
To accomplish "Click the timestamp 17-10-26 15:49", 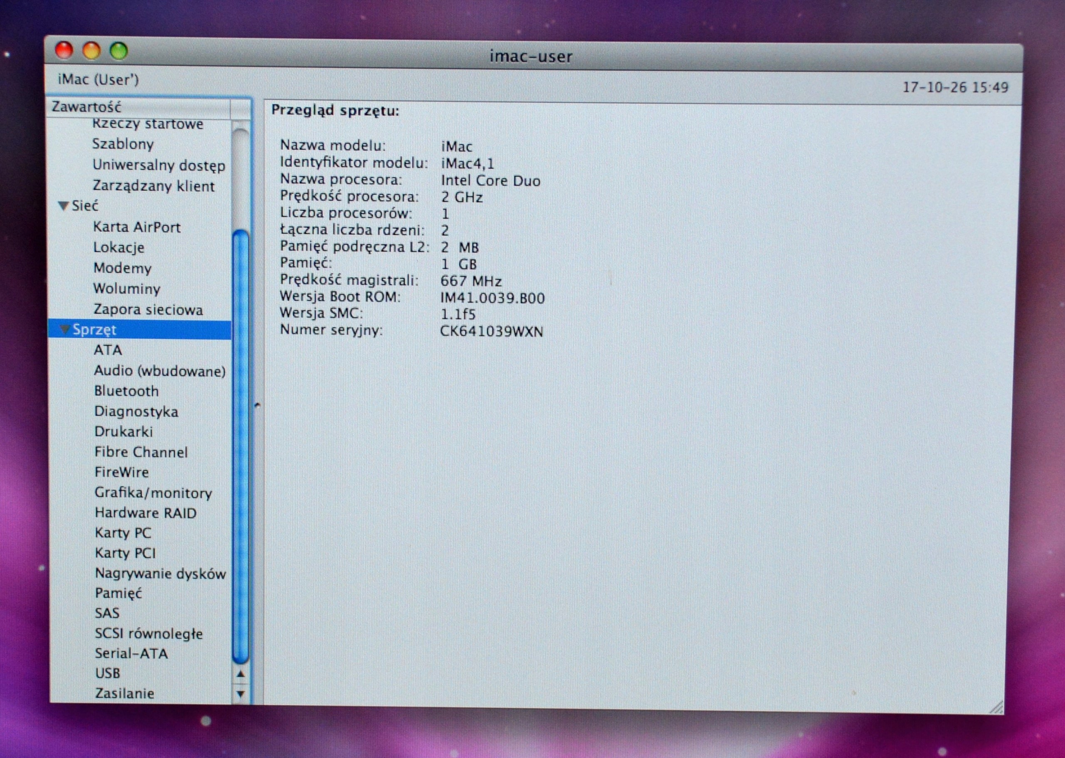I will [955, 87].
